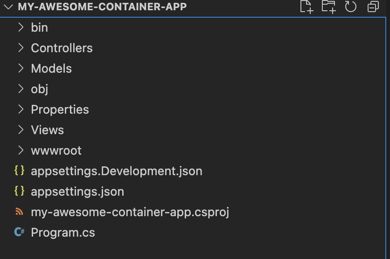This screenshot has height=259, width=390.
Task: Expand the obj folder chevron
Action: click(21, 89)
